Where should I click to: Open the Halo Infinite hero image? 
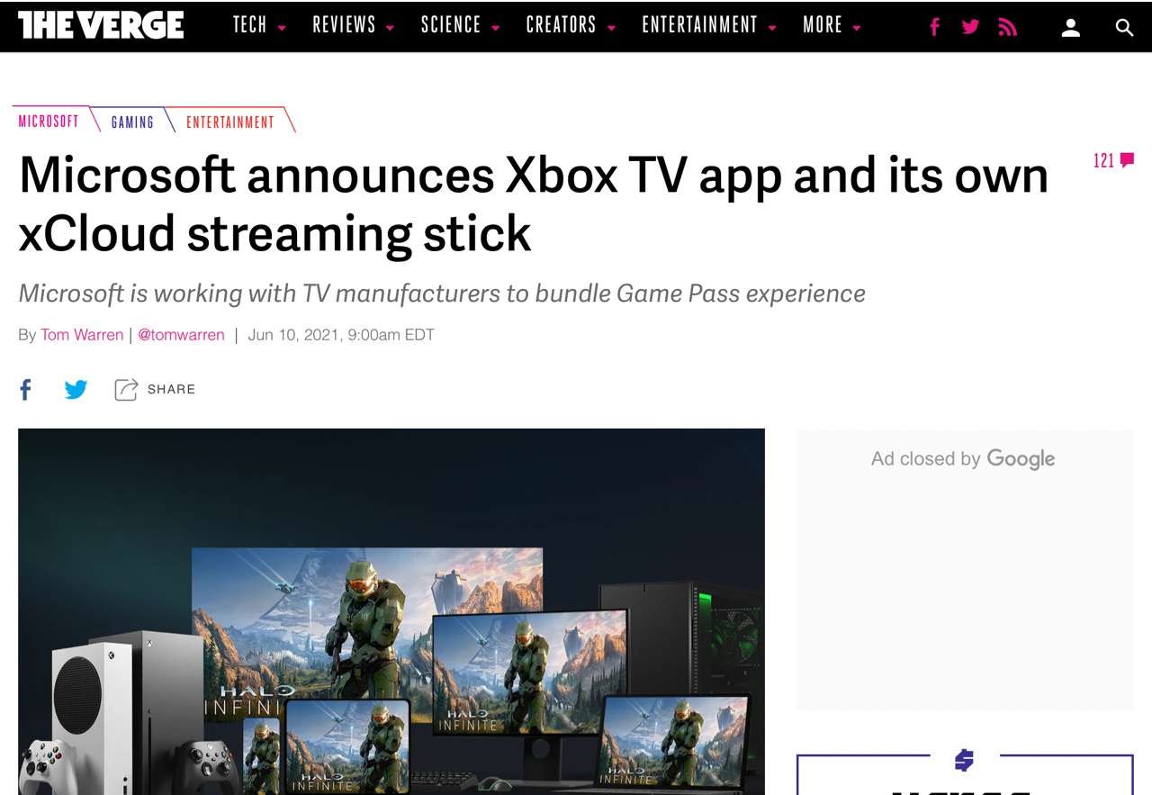(x=391, y=611)
